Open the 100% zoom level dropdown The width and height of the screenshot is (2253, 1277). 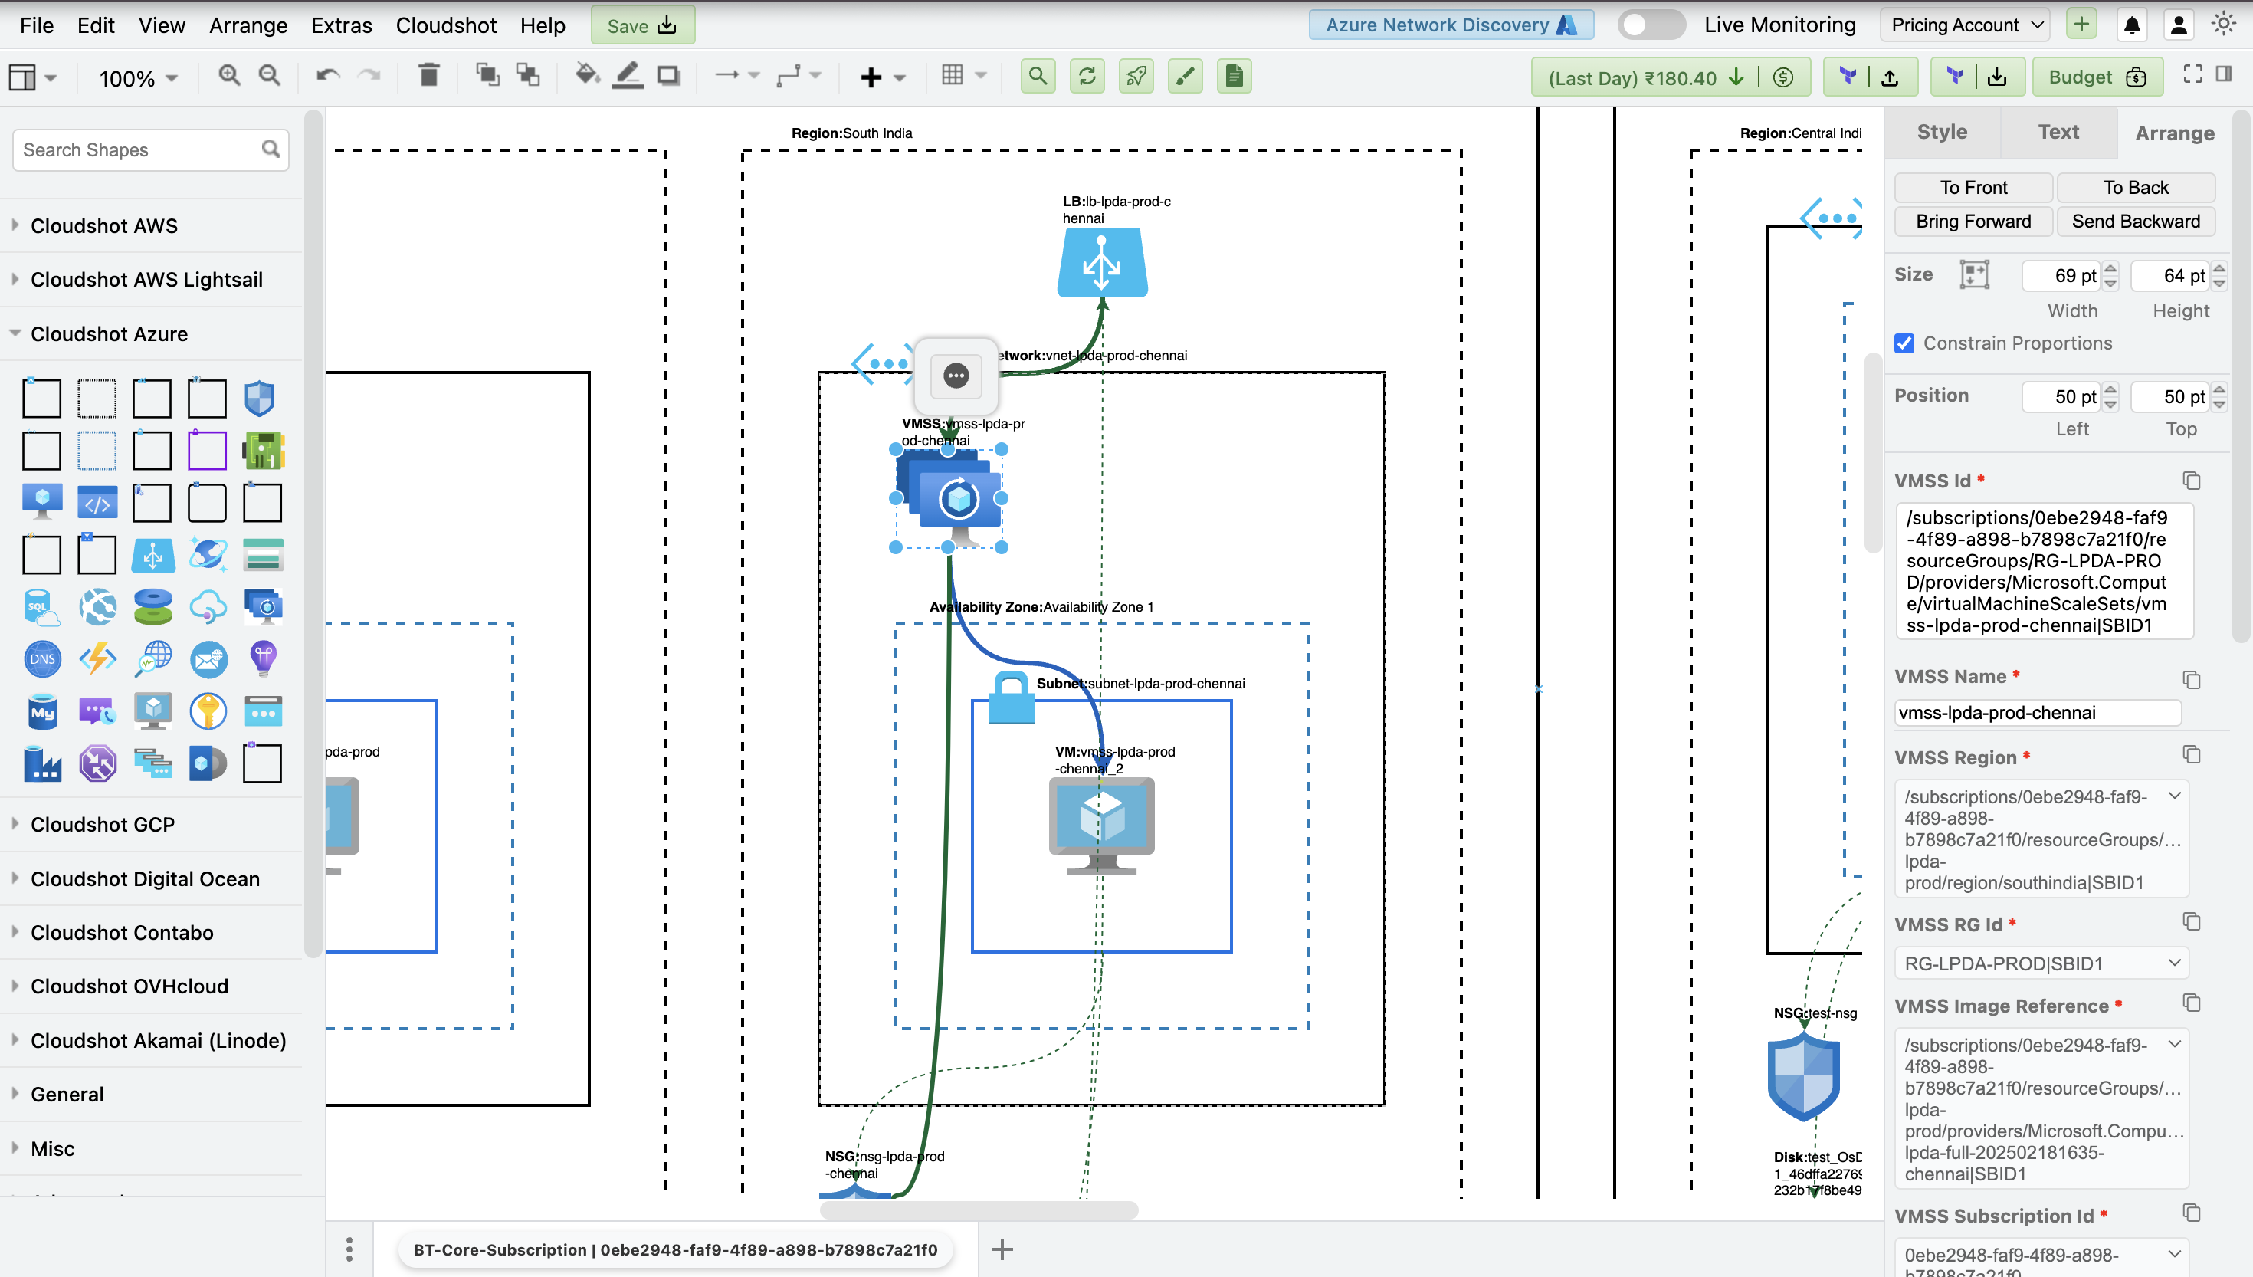click(x=138, y=78)
